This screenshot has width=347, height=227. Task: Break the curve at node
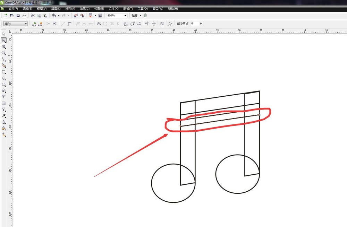pos(54,24)
